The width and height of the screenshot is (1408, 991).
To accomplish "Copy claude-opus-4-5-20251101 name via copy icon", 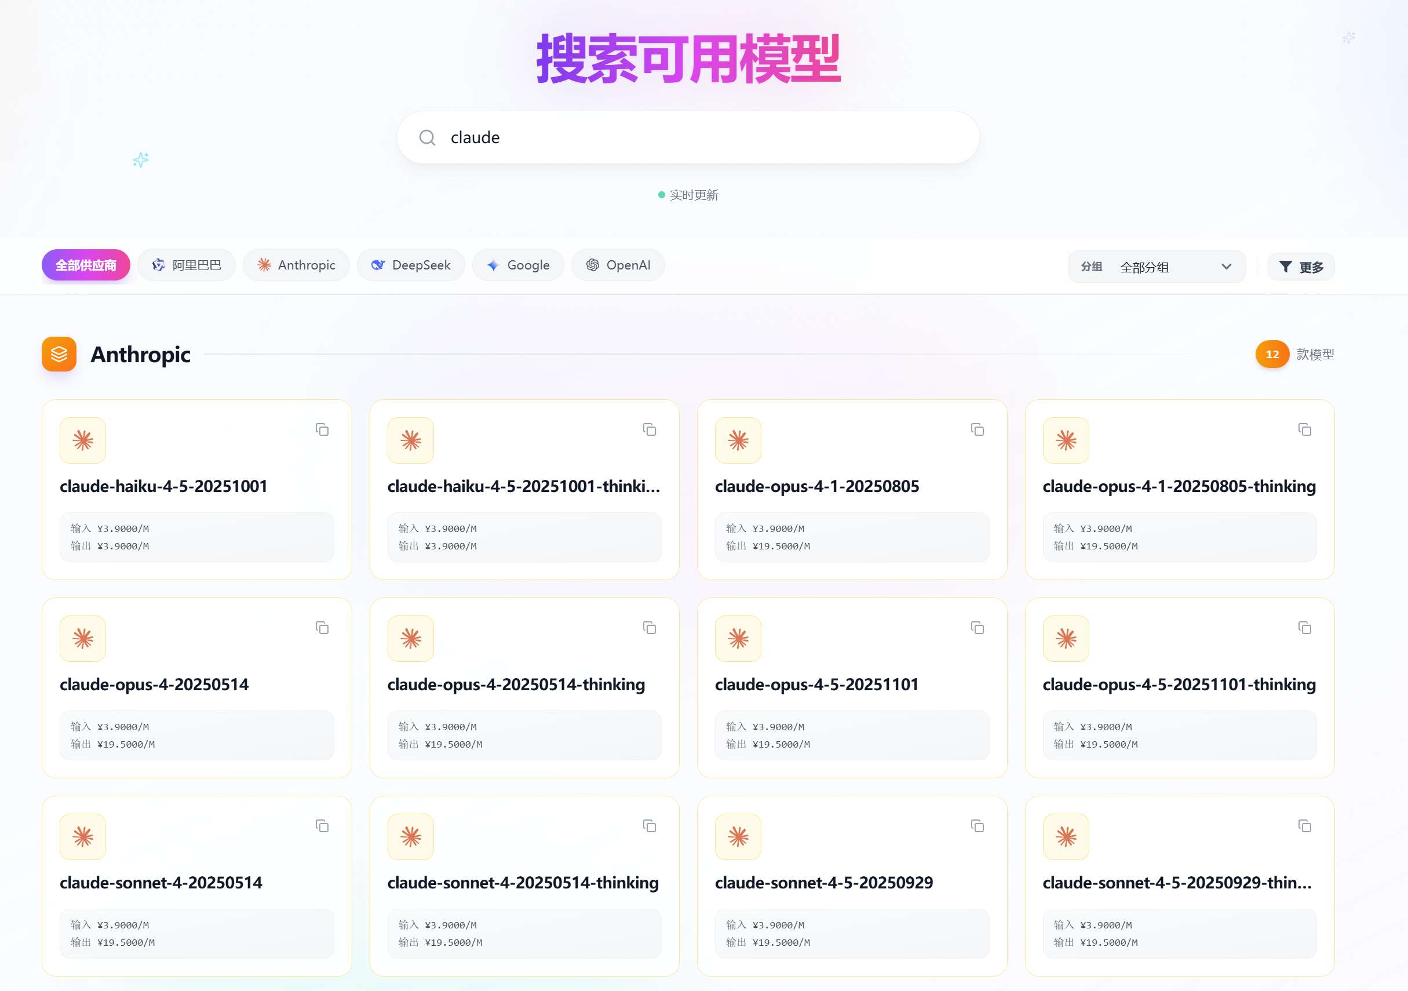I will coord(977,628).
